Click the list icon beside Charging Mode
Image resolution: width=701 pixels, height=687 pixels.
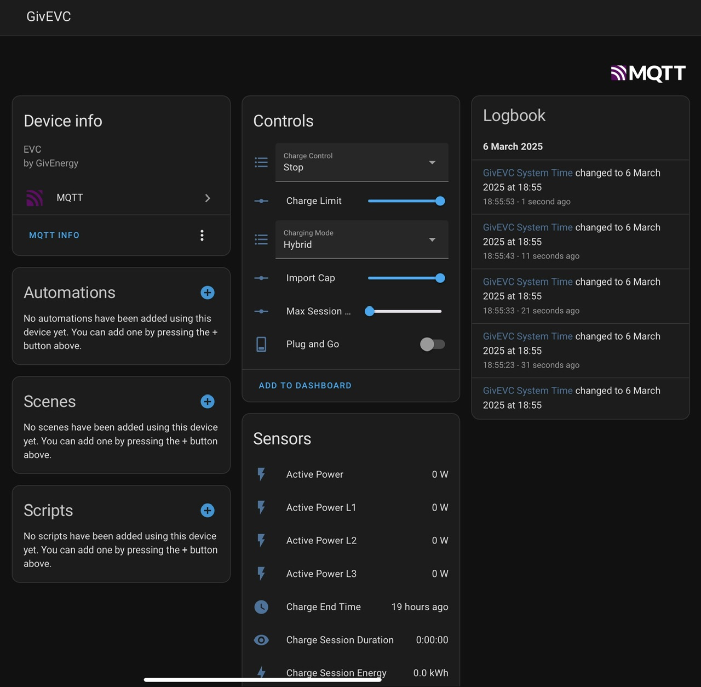click(261, 239)
